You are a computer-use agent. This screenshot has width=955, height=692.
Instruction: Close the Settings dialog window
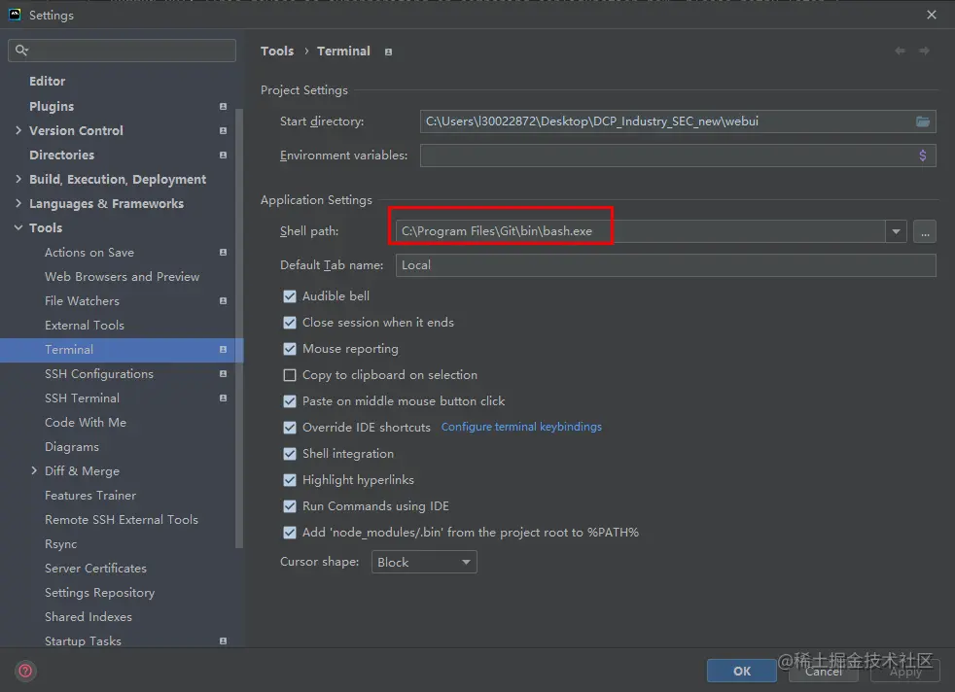[932, 15]
